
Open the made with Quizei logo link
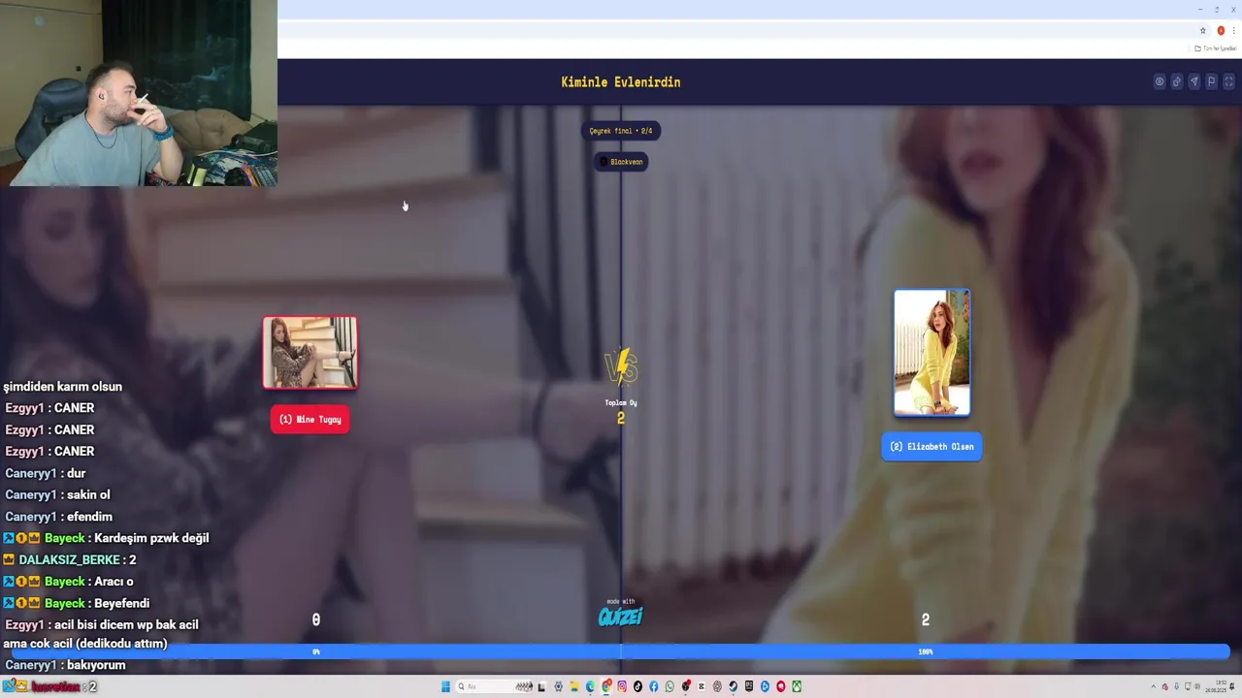[620, 614]
